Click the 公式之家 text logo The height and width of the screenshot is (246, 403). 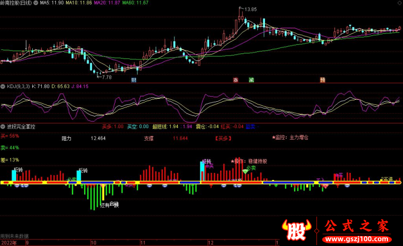point(357,226)
